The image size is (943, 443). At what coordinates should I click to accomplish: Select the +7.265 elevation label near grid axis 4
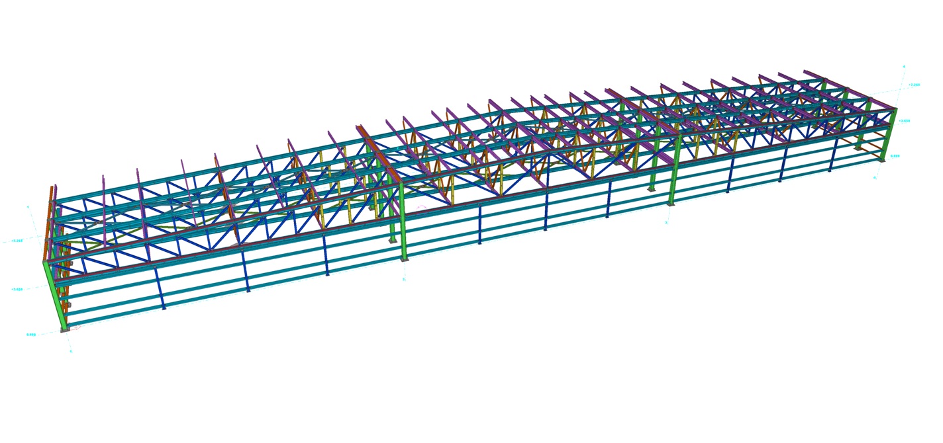tap(915, 85)
